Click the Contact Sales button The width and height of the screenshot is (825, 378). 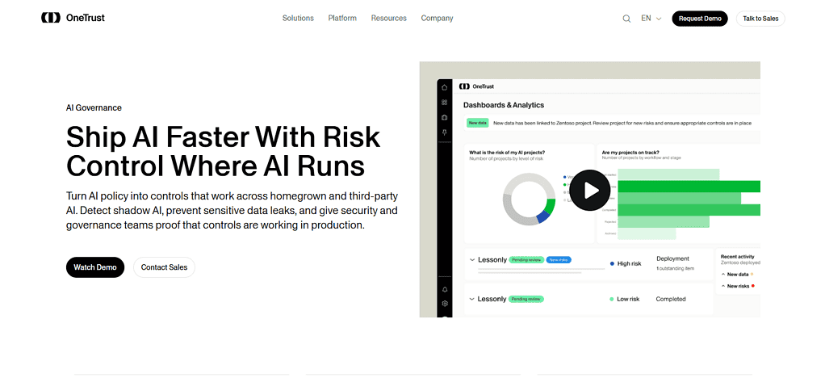tap(164, 267)
